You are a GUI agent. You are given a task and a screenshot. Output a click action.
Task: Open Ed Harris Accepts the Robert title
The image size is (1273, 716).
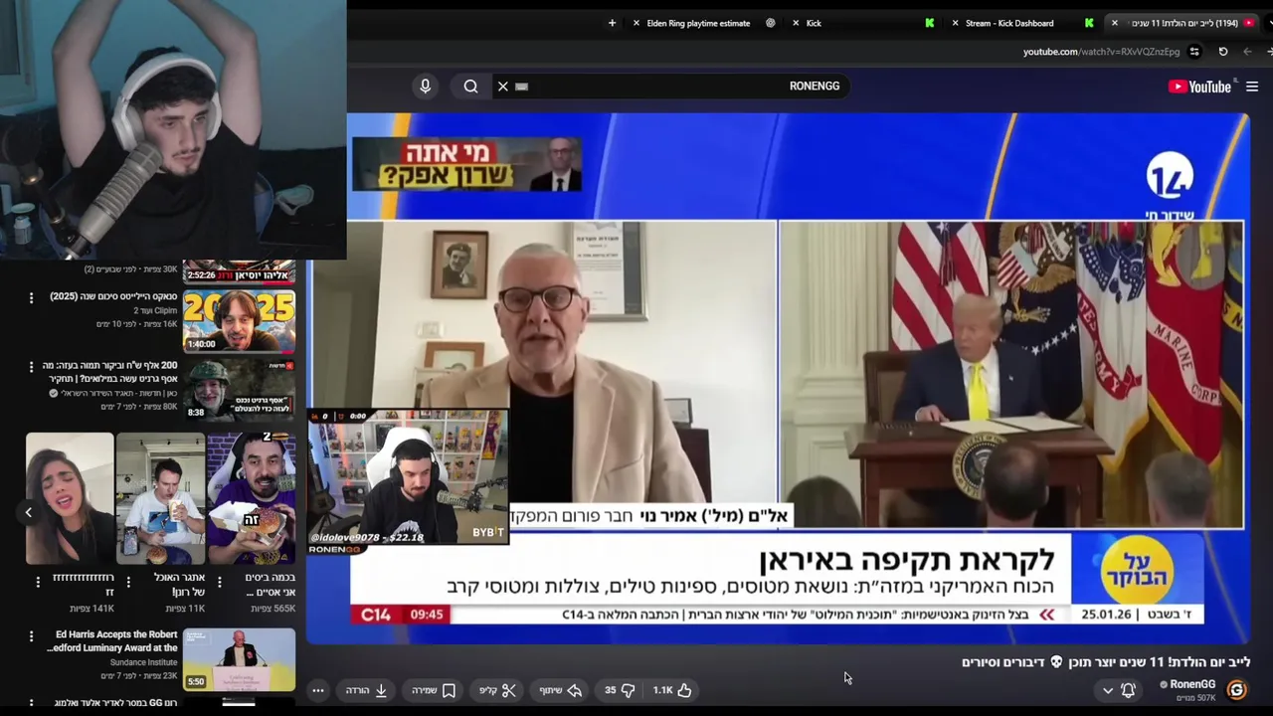pyautogui.click(x=112, y=640)
